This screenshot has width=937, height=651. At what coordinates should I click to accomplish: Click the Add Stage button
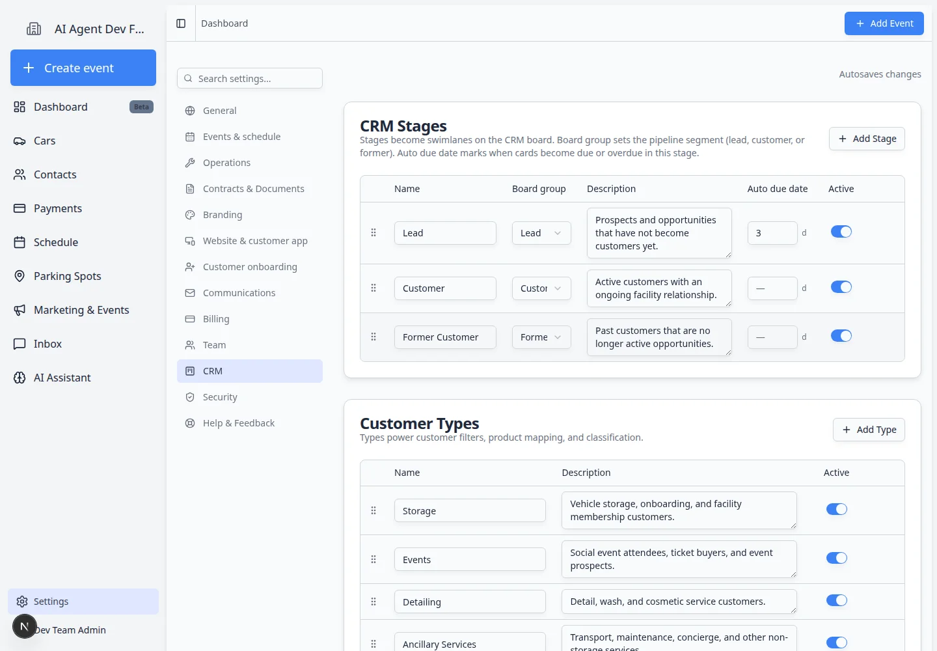[867, 139]
